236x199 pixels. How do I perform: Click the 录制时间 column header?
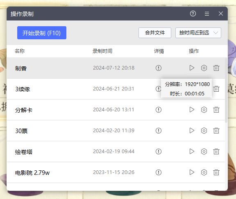102,51
